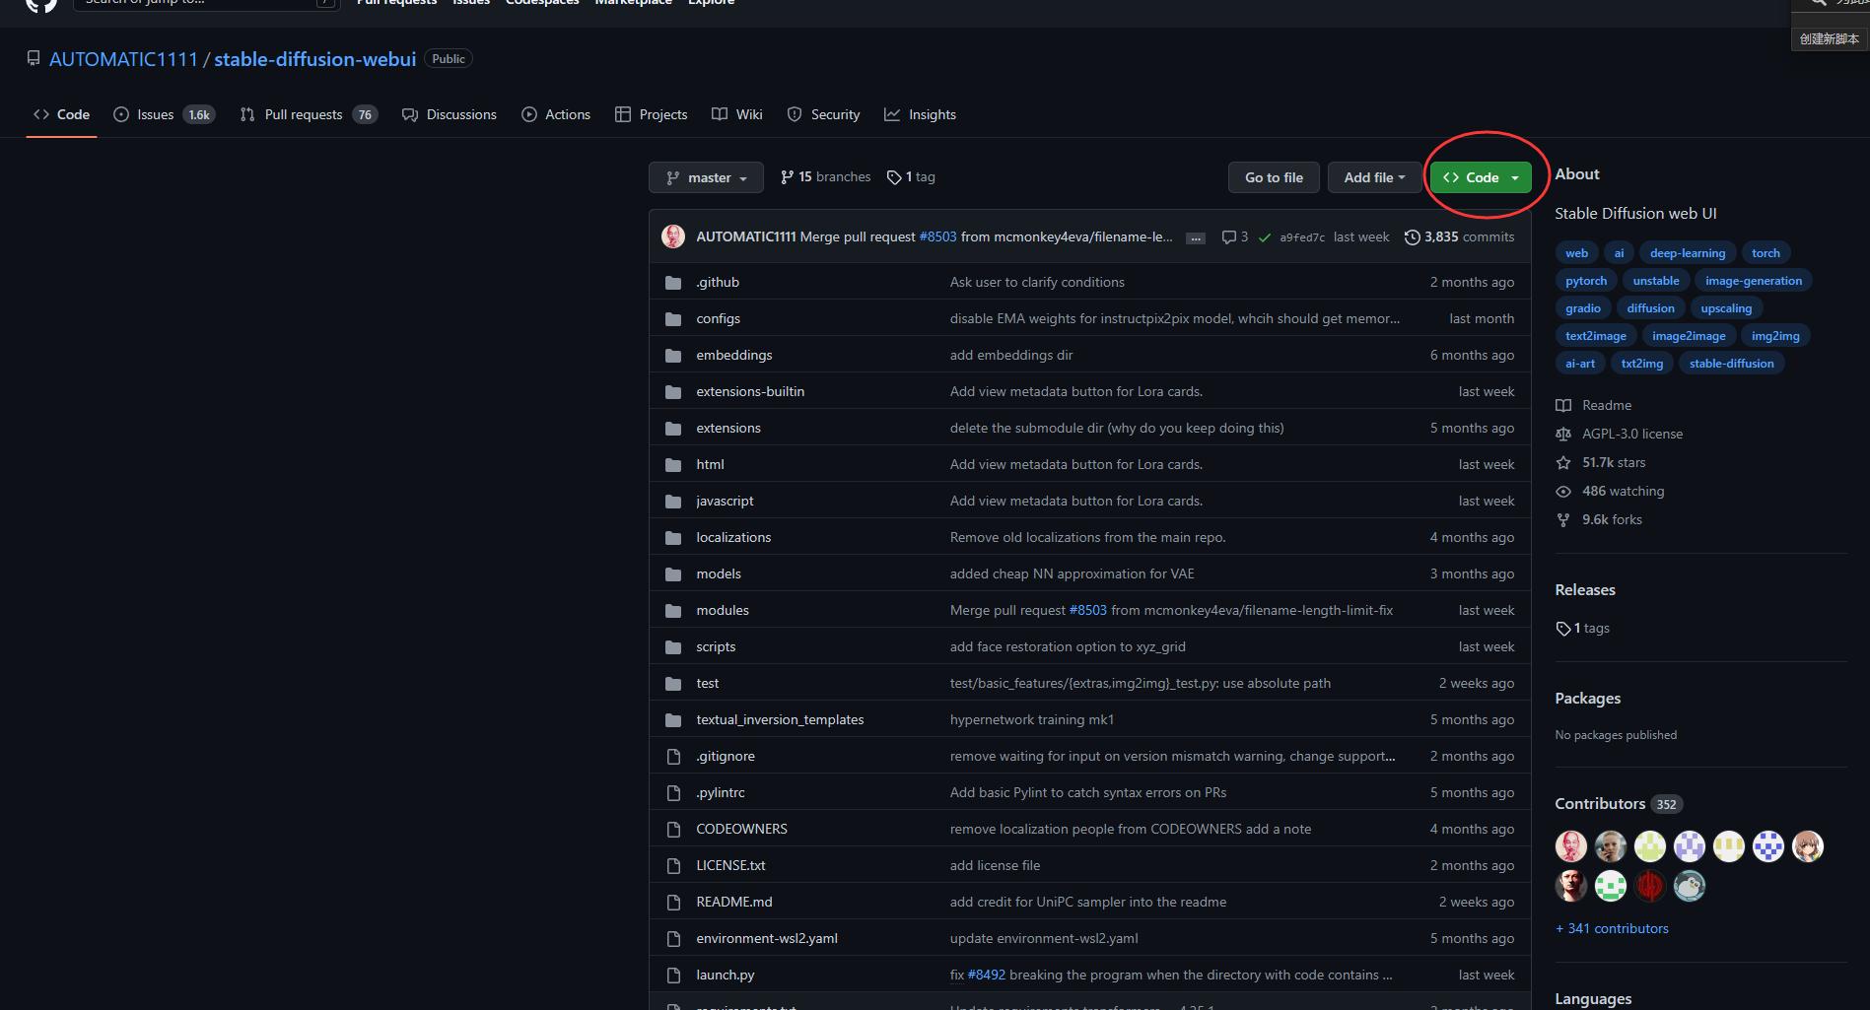Click the tag icon beside 1 tag
This screenshot has width=1870, height=1010.
click(893, 177)
